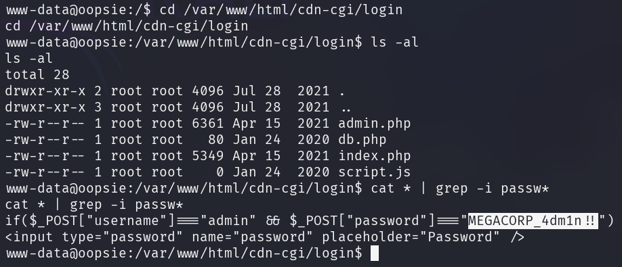Viewport: 622px width, 267px height.
Task: Click the typed 'ls -al' command after the prompt
Action: (394, 42)
